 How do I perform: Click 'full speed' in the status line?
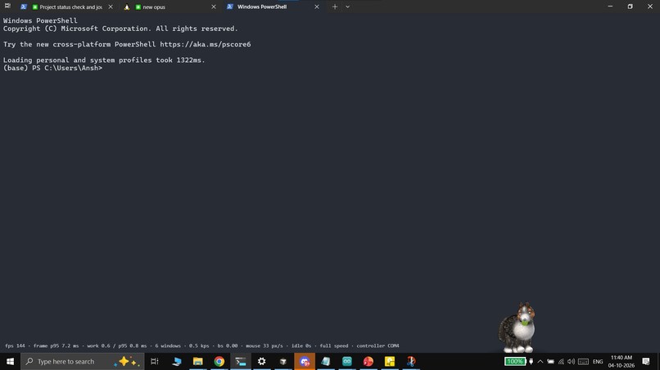coord(334,345)
